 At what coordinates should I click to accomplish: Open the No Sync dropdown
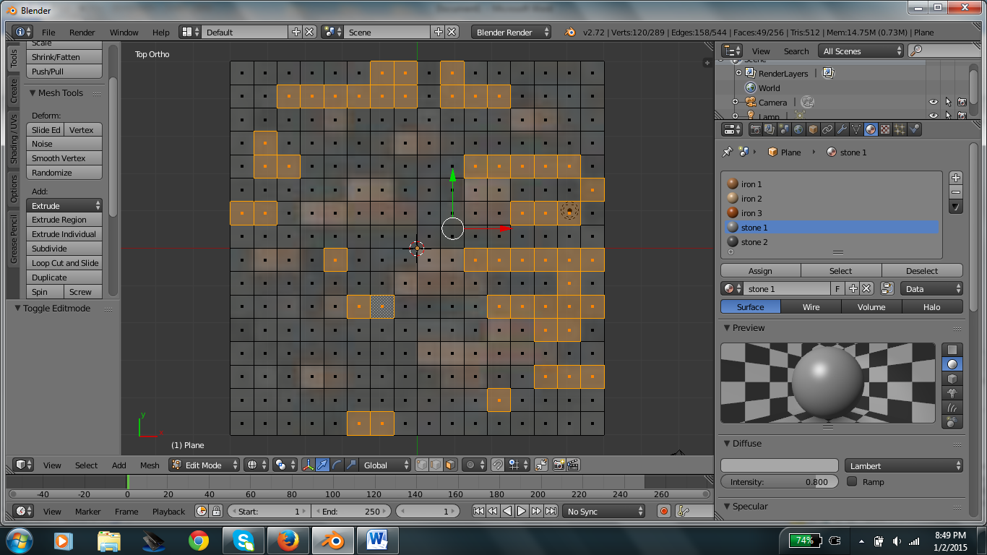coord(604,511)
